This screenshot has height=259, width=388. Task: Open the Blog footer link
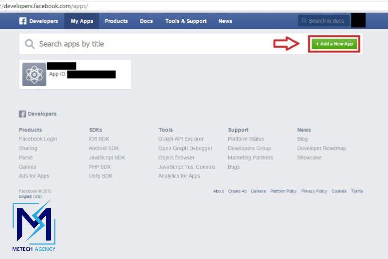click(302, 139)
